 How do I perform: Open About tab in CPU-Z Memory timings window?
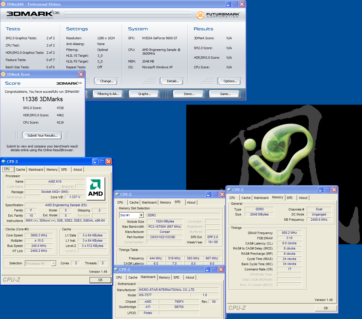pyautogui.click(x=303, y=198)
